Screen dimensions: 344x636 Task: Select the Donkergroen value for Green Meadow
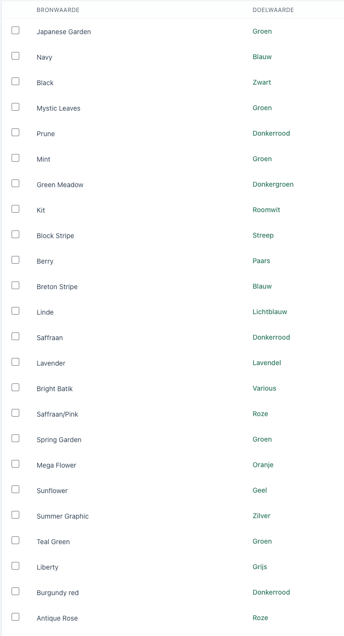pyautogui.click(x=273, y=184)
